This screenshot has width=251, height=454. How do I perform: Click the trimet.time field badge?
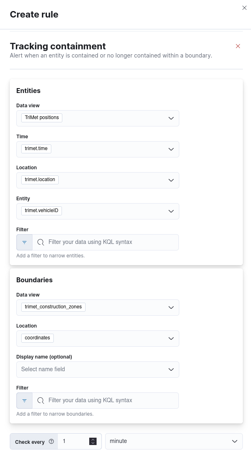(x=36, y=148)
